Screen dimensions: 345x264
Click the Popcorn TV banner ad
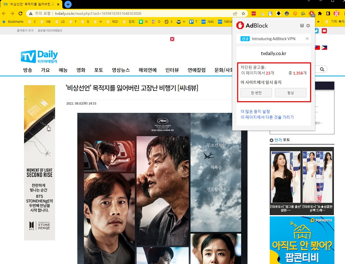[x=302, y=240]
